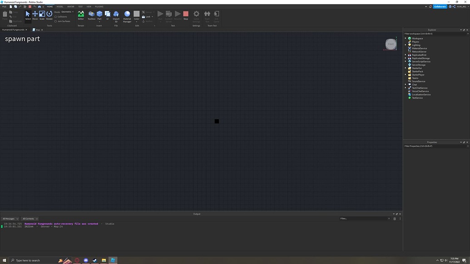The image size is (470, 264).
Task: Select the Lighting service in Explorer
Action: pyautogui.click(x=416, y=45)
